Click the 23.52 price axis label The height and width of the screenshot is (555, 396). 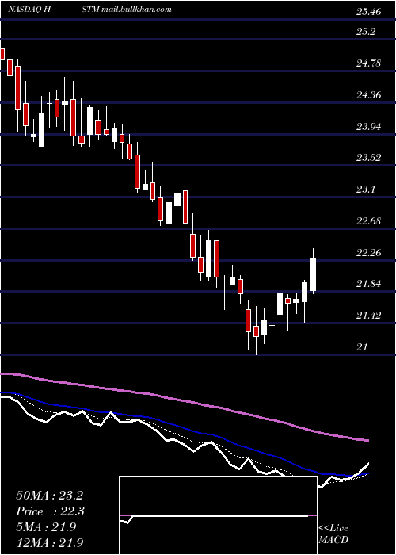(368, 158)
